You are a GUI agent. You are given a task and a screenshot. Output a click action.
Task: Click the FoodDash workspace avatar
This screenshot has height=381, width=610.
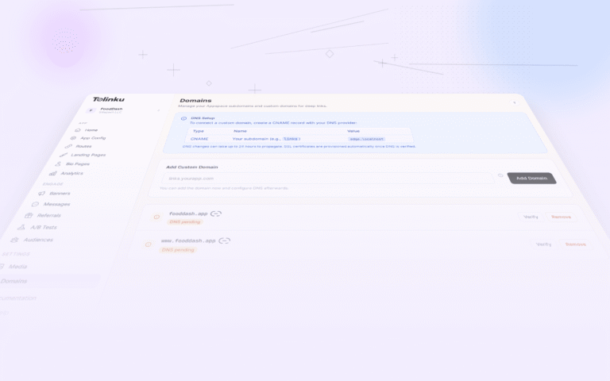pyautogui.click(x=91, y=110)
